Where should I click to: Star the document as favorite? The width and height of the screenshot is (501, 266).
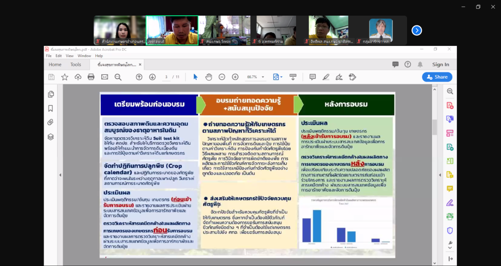(65, 77)
